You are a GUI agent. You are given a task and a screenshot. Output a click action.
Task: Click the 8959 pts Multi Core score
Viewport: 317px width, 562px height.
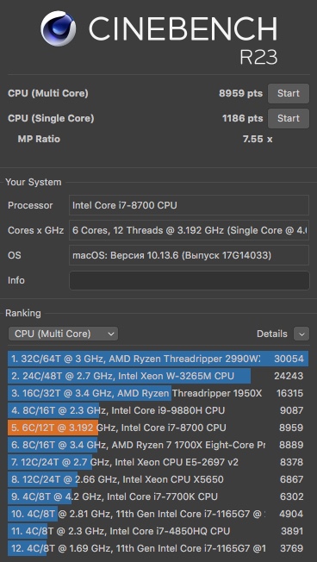point(240,94)
